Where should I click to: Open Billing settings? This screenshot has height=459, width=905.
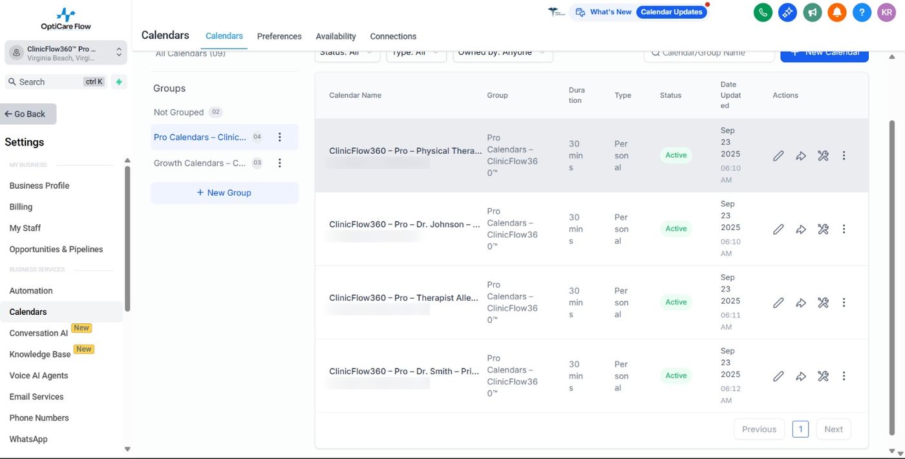(21, 207)
